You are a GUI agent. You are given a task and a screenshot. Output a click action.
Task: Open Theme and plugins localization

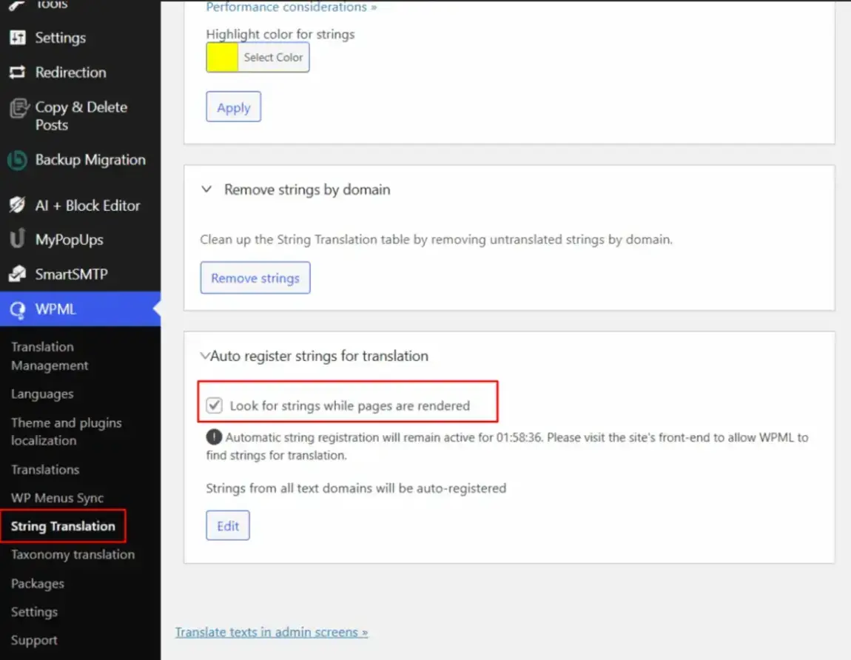click(x=66, y=431)
